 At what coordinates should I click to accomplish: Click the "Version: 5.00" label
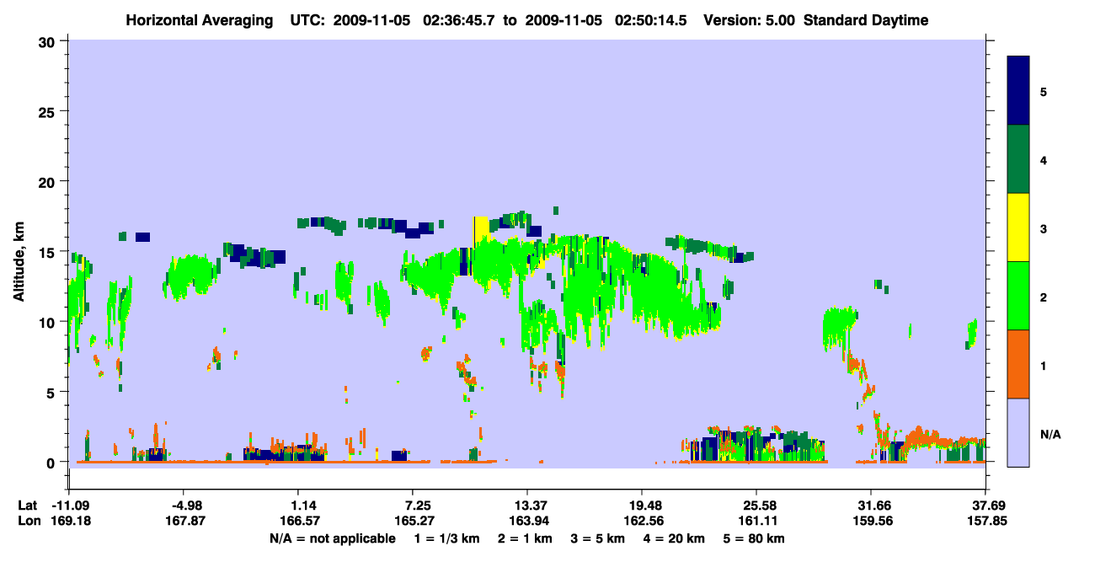[750, 20]
